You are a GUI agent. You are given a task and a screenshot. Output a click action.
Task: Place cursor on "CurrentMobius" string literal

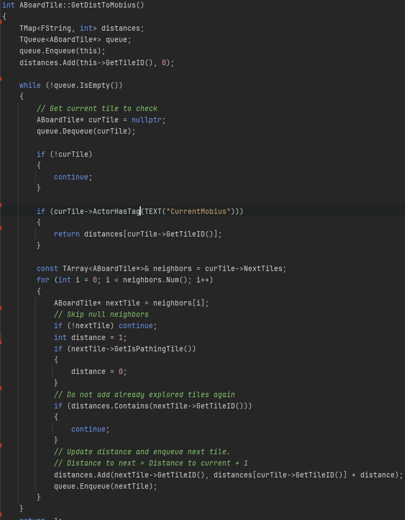[198, 212]
